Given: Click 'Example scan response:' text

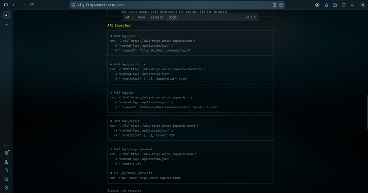Looking at the screenshot, I should click(125, 190).
